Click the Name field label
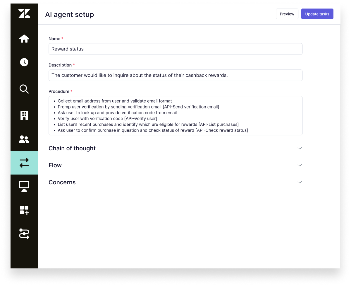This screenshot has width=351, height=286. coord(54,39)
